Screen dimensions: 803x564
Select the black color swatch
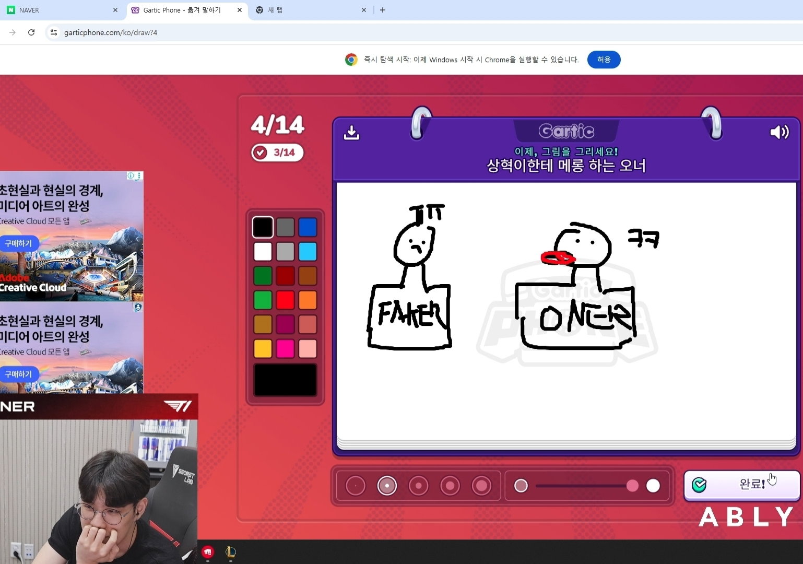[x=263, y=227]
